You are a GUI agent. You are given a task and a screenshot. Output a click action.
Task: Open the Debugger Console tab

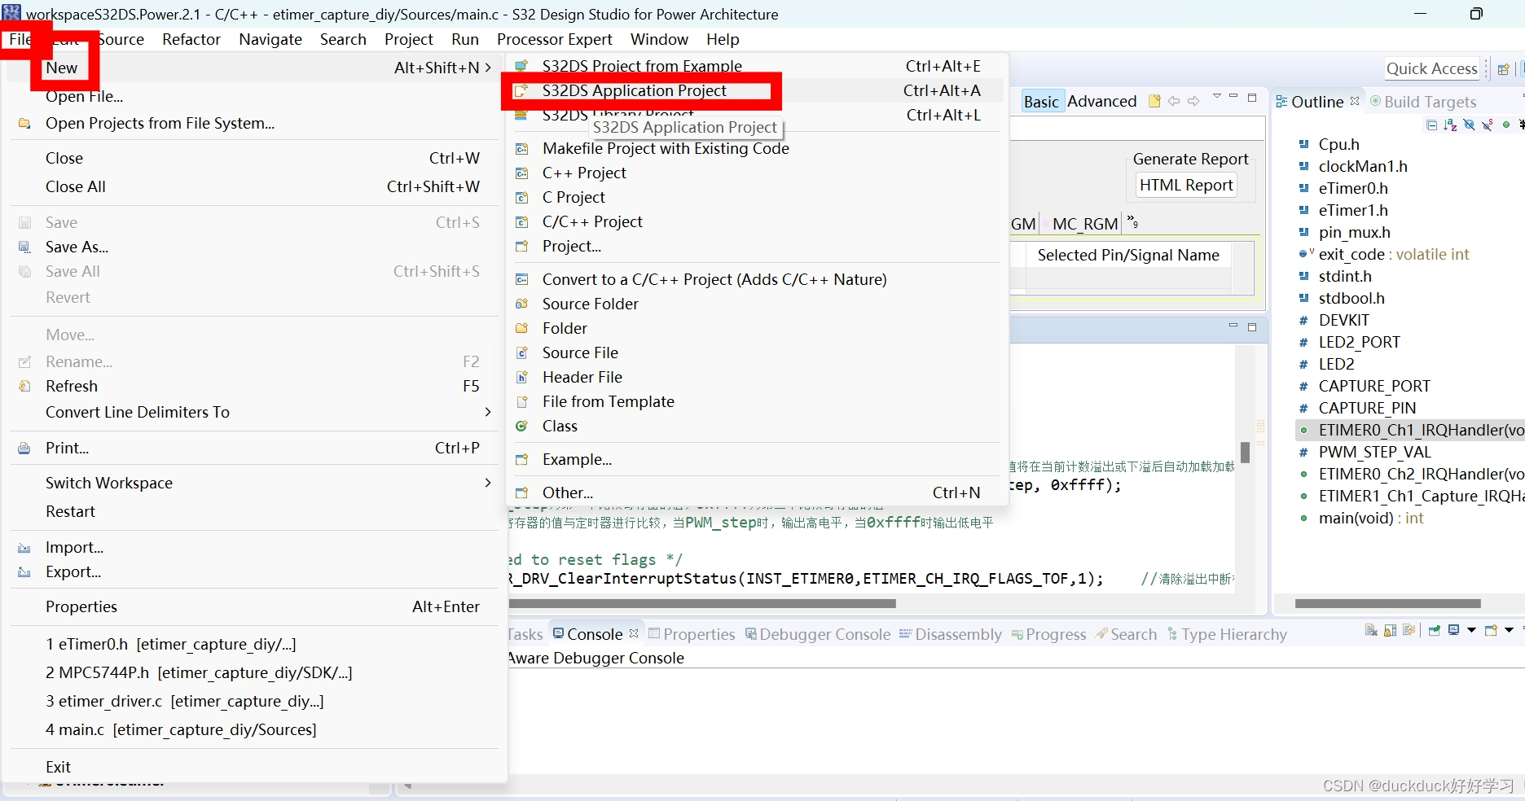(817, 634)
